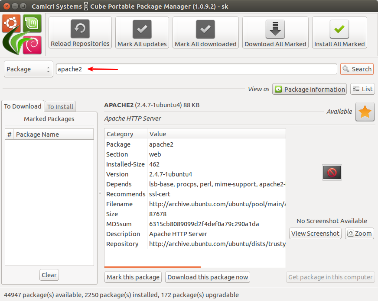378x301 pixels.
Task: Clear the marked packages list
Action: 49,275
